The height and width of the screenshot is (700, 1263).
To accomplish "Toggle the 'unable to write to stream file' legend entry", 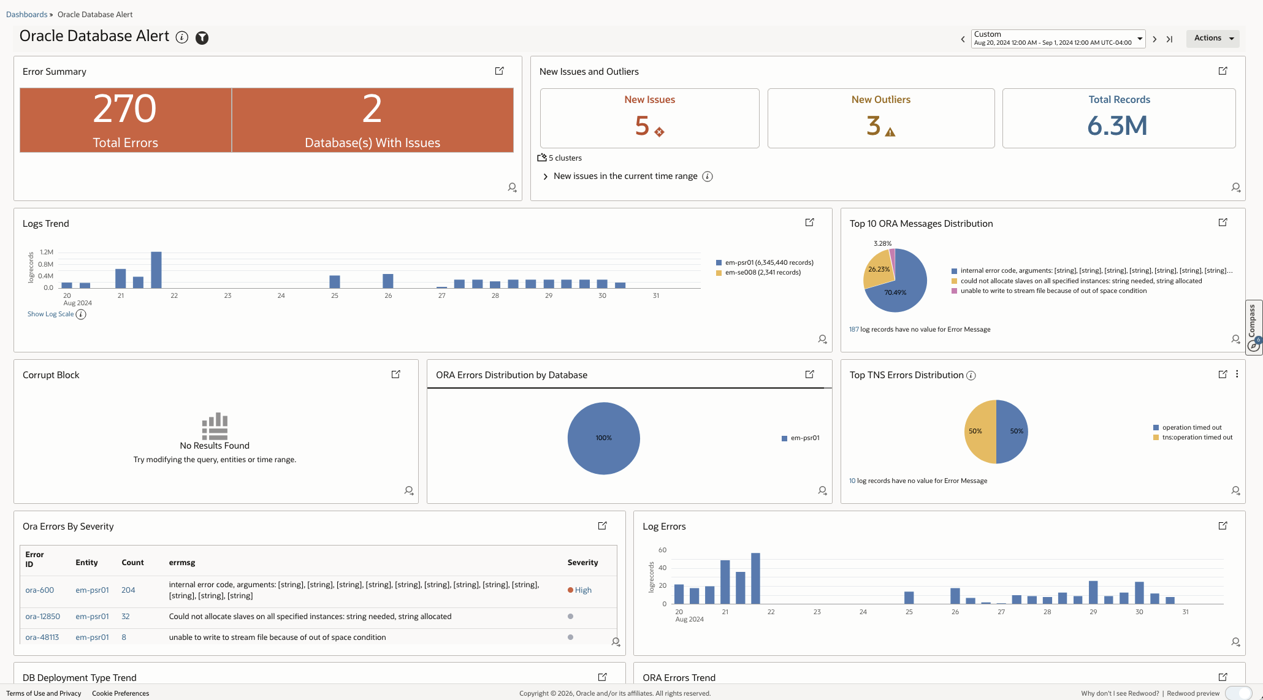I will (x=1048, y=291).
